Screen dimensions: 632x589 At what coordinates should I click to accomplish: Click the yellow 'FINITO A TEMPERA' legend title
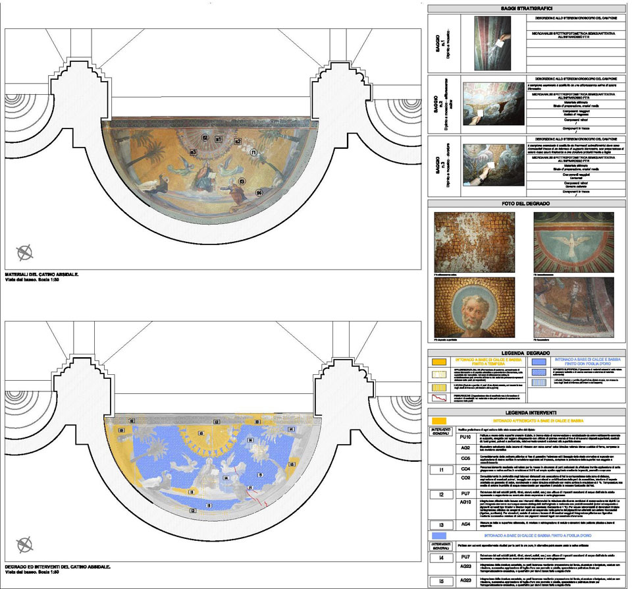[488, 362]
